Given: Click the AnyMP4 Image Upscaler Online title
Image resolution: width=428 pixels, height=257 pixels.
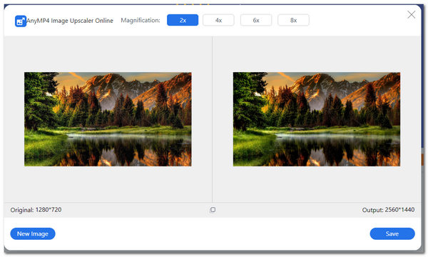Looking at the screenshot, I should [x=70, y=21].
